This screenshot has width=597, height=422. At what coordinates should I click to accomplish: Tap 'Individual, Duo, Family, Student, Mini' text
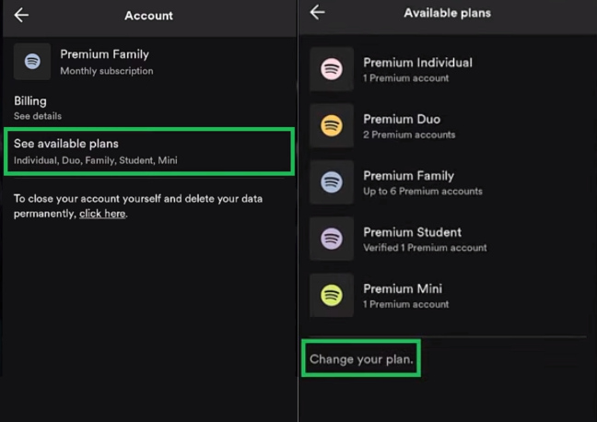pyautogui.click(x=96, y=160)
